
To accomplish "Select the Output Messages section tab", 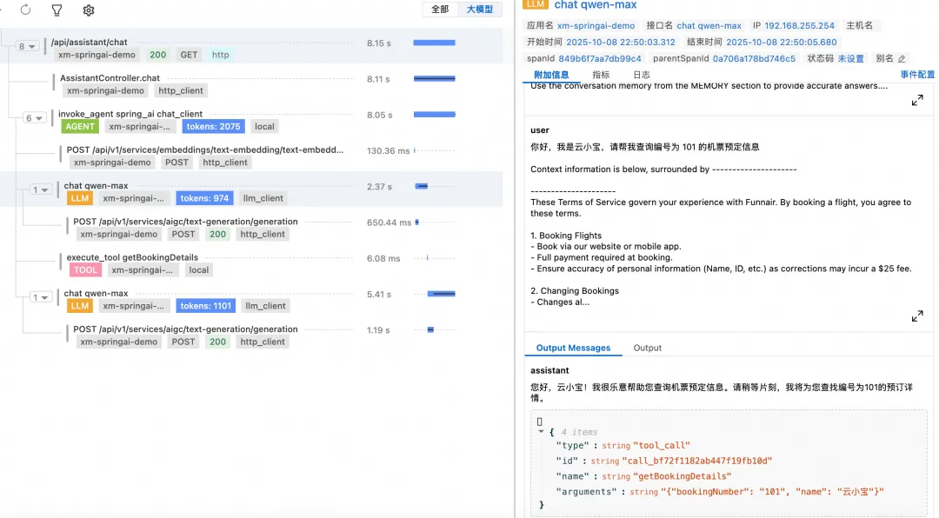I will tap(573, 348).
